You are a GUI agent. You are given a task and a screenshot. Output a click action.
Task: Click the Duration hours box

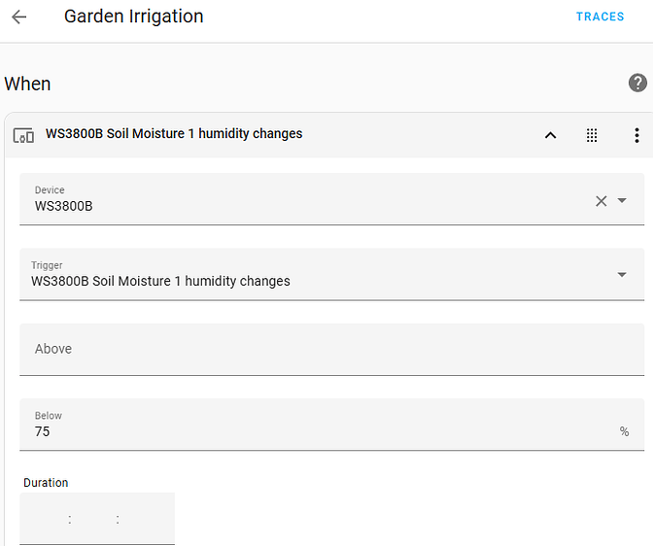click(44, 520)
